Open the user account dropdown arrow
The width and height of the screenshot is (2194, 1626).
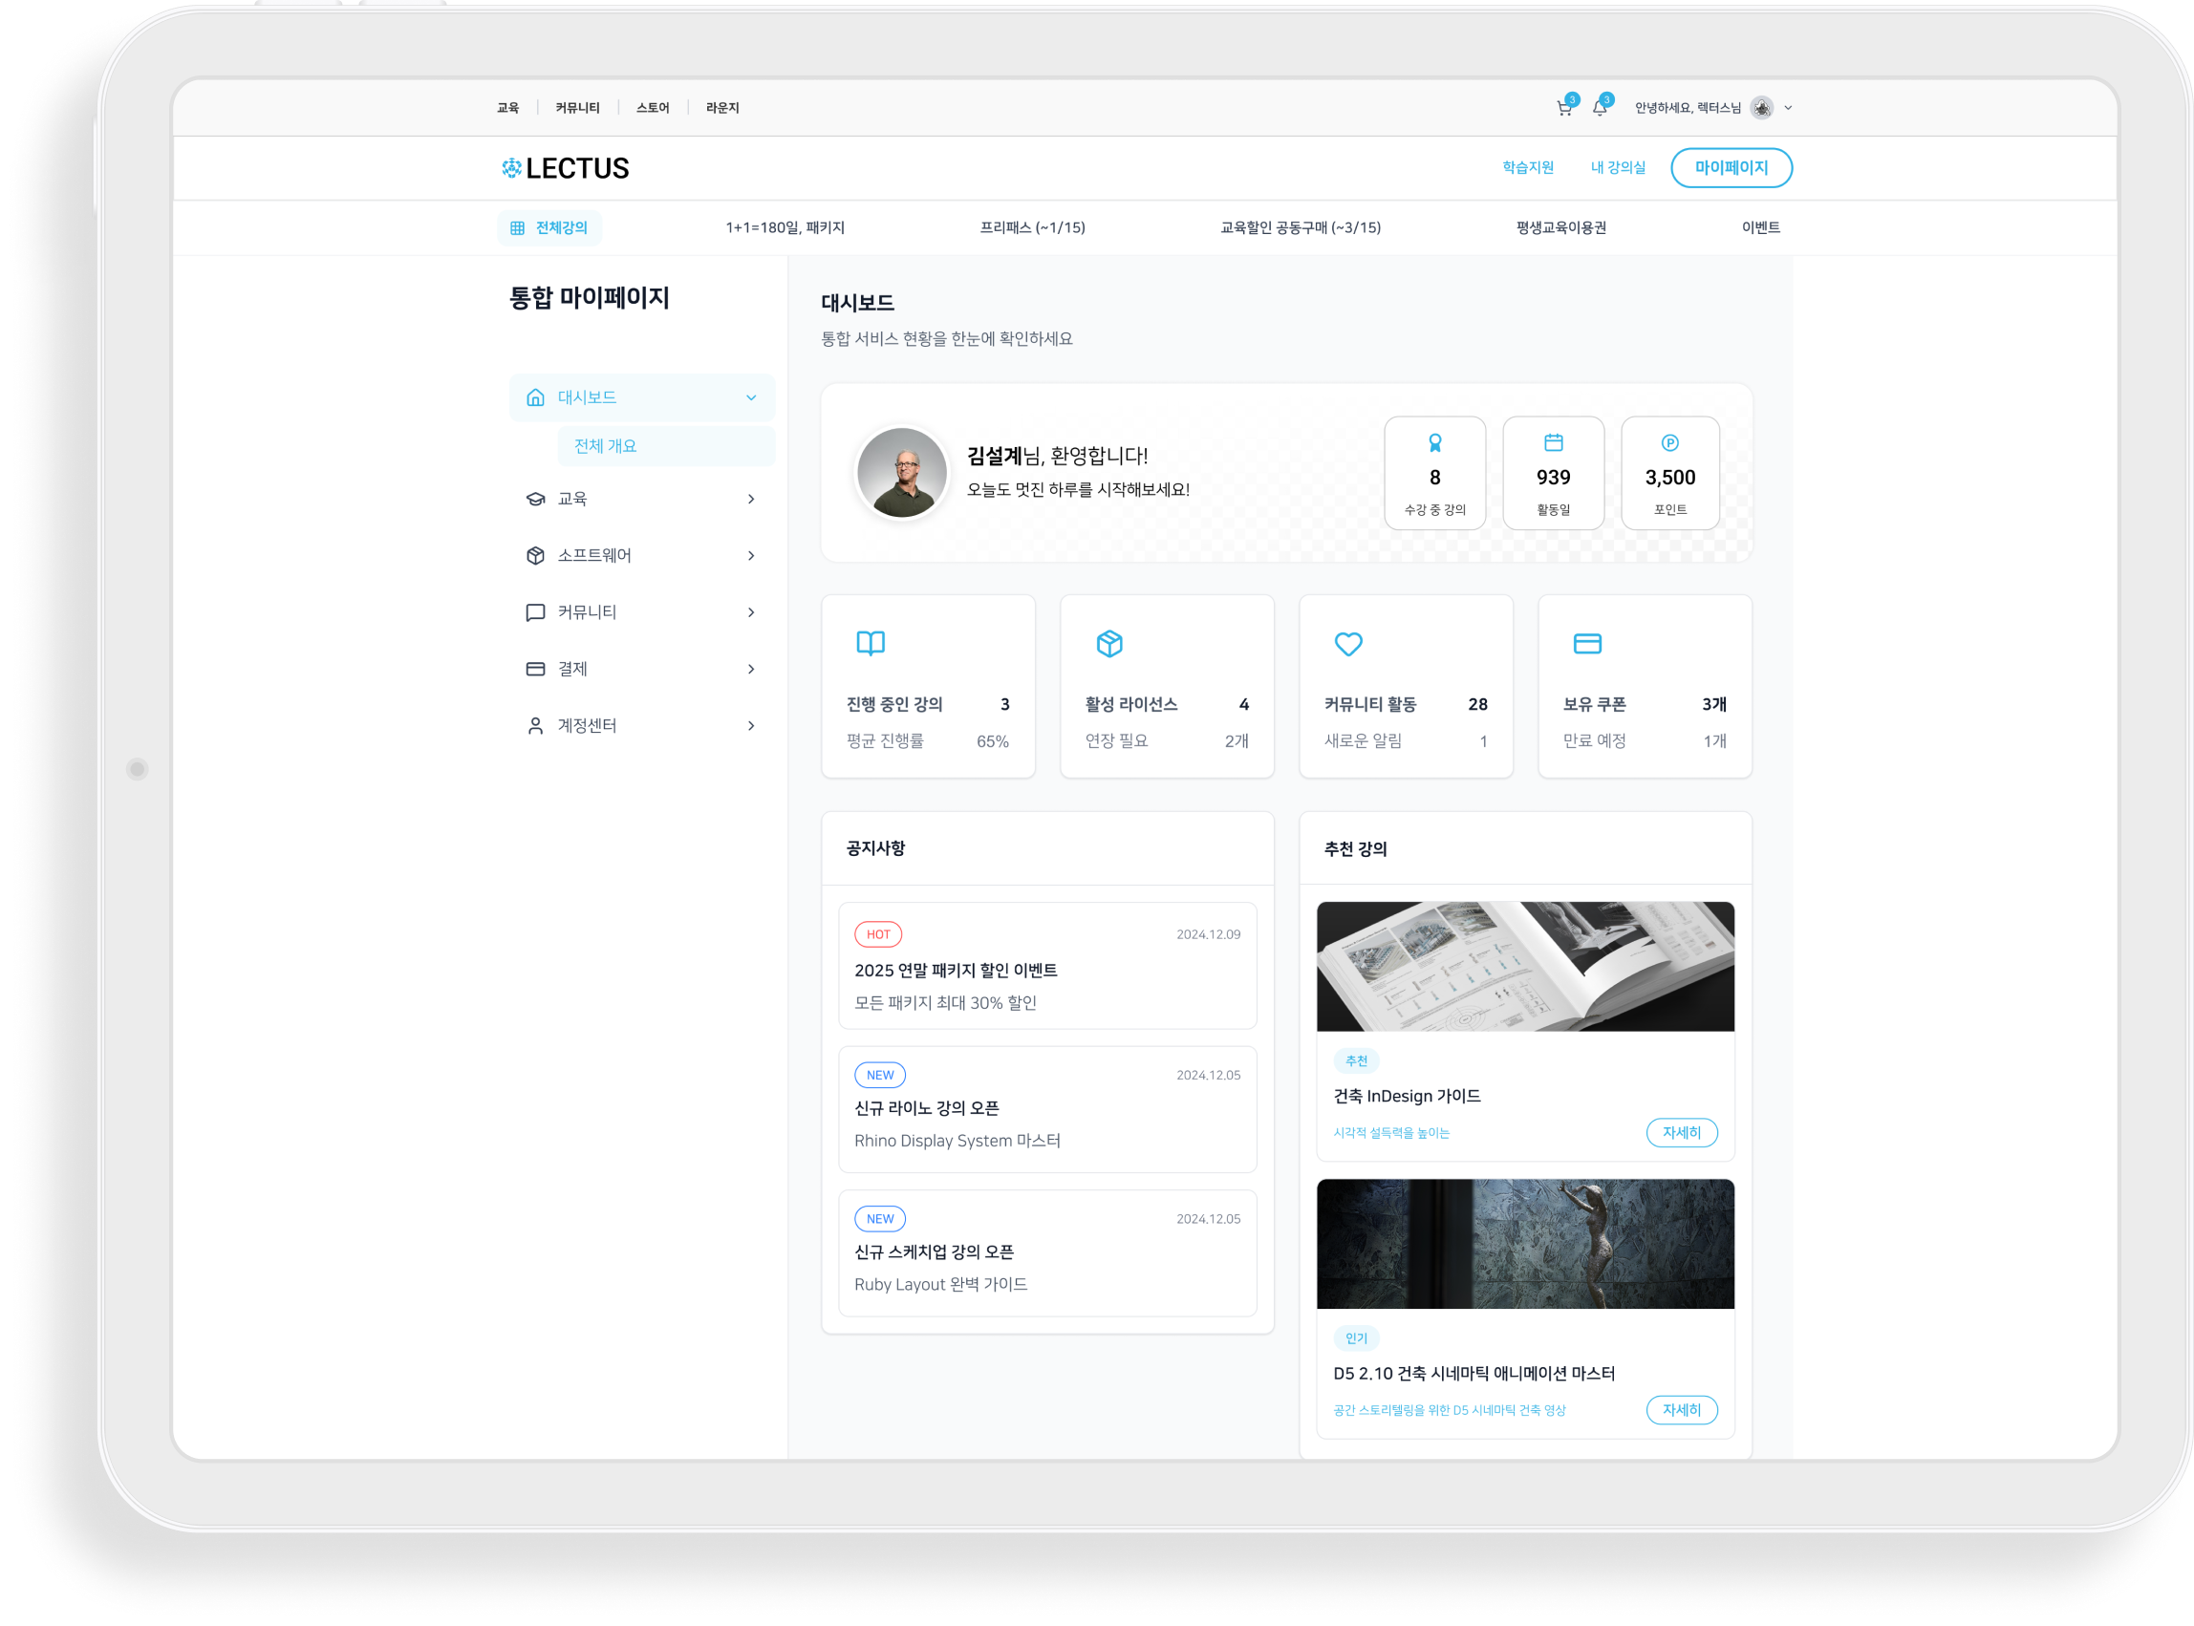[x=1788, y=108]
